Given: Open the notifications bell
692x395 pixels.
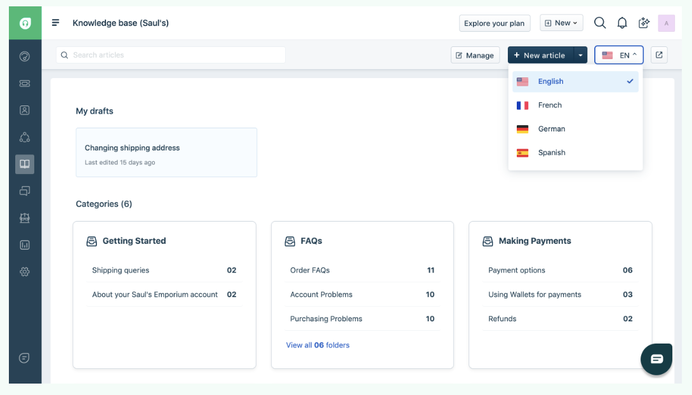Looking at the screenshot, I should point(622,22).
